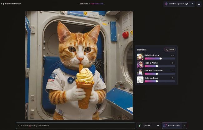Image resolution: width=203 pixels, height=130 pixels.
Task: Click the Dynamic style leaf icon
Action: tap(140, 125)
